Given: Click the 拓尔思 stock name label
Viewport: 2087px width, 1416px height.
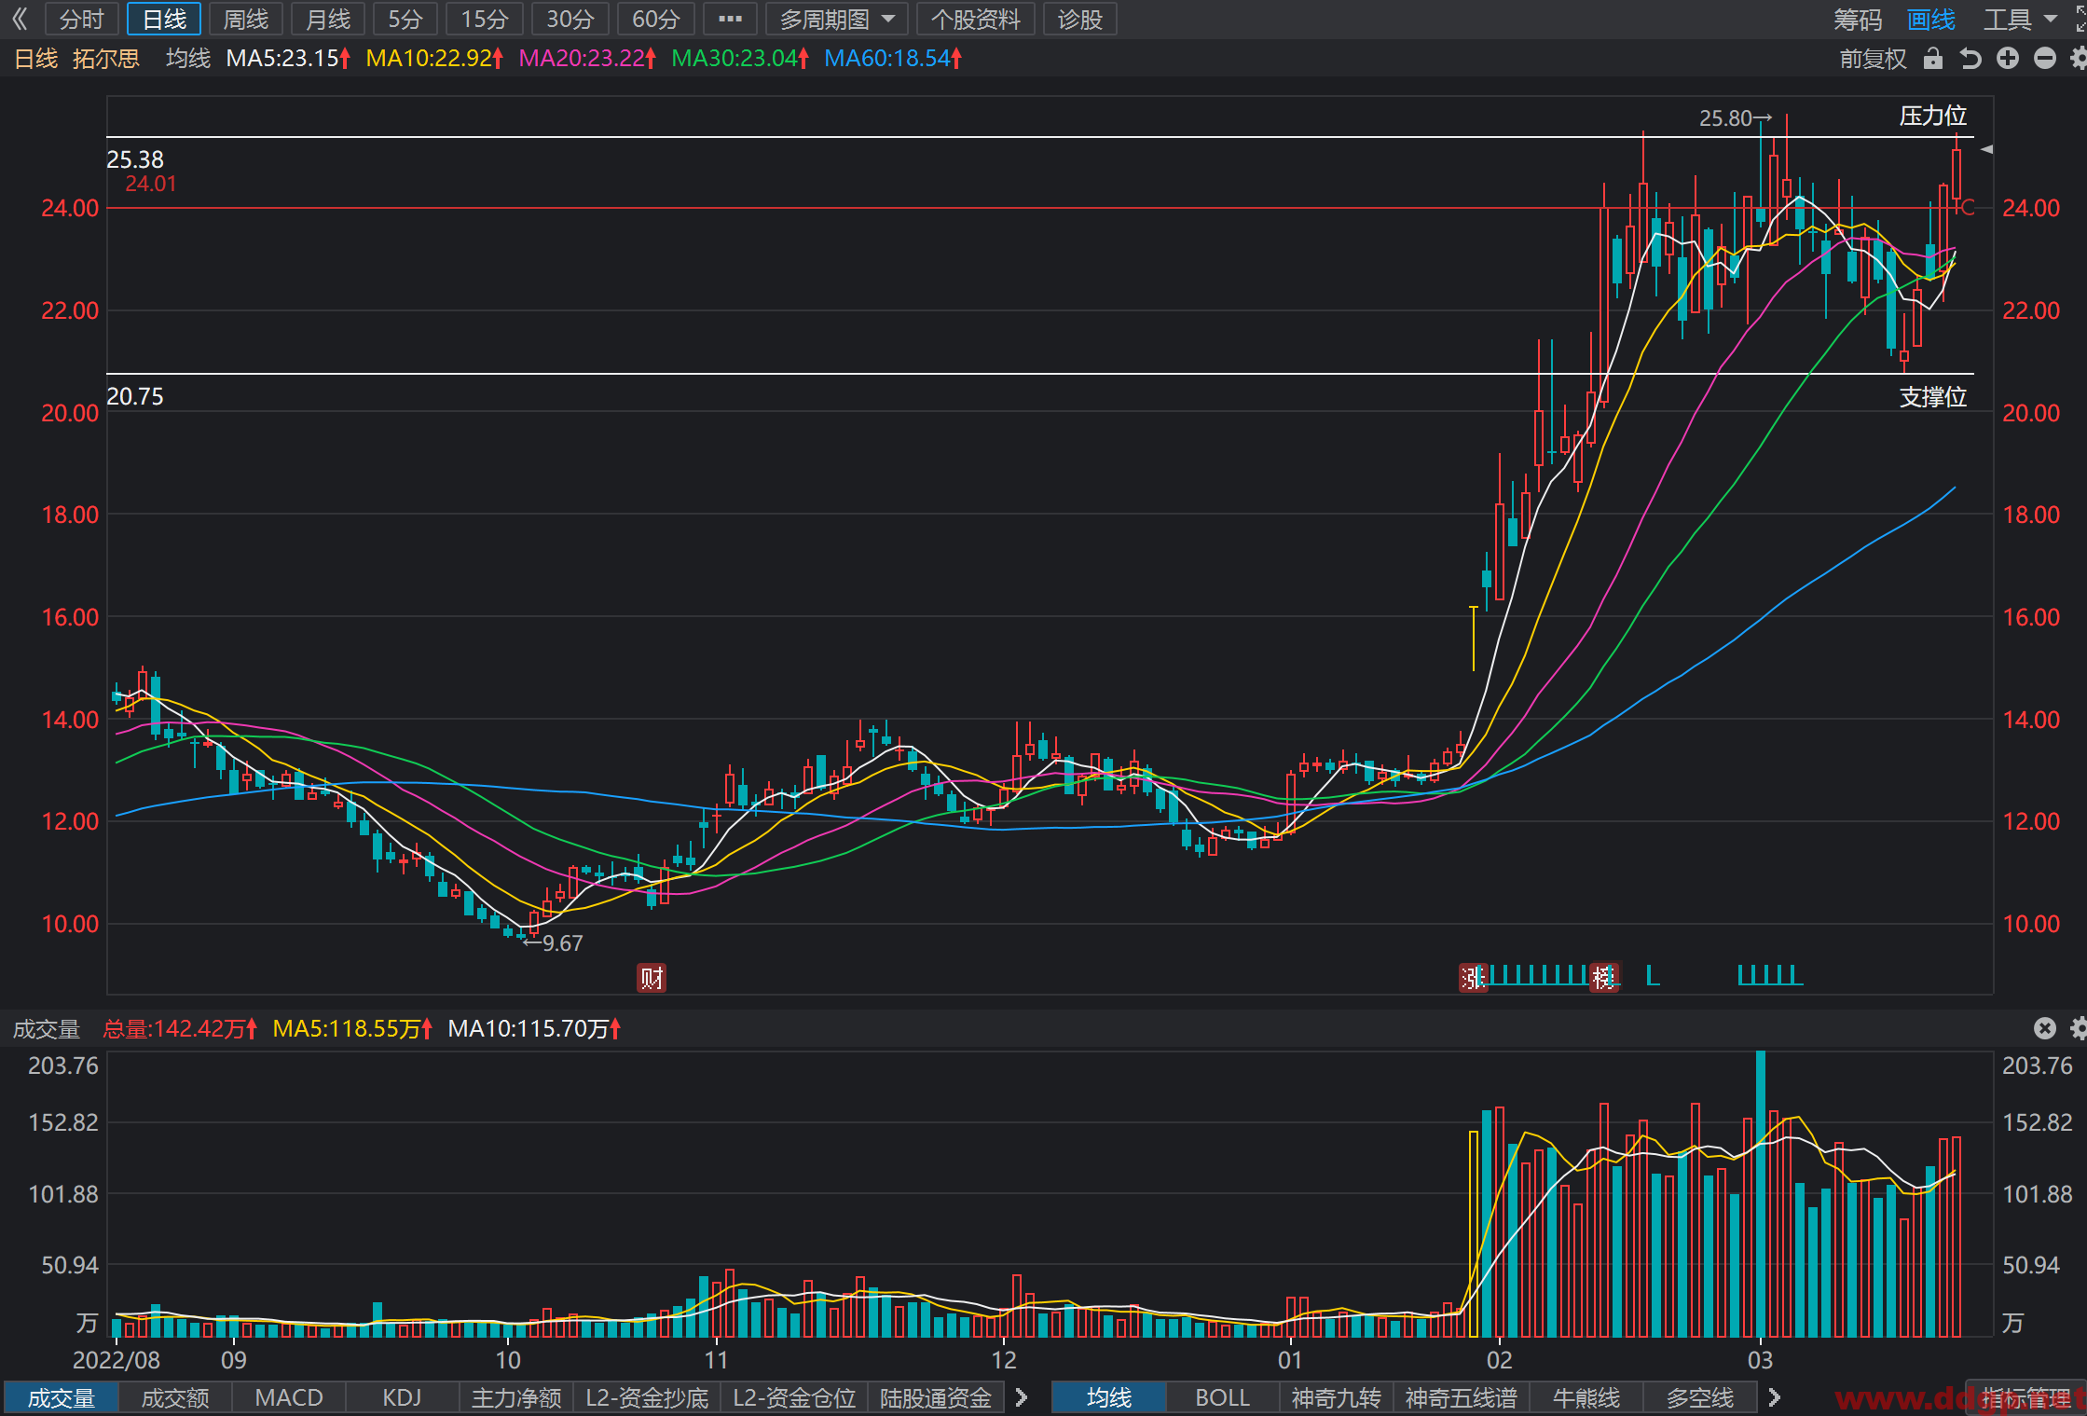Looking at the screenshot, I should (x=106, y=59).
